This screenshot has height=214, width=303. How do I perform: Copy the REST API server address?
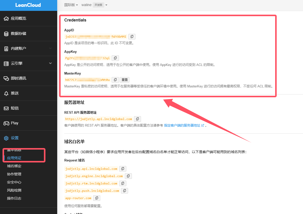tap(137, 119)
